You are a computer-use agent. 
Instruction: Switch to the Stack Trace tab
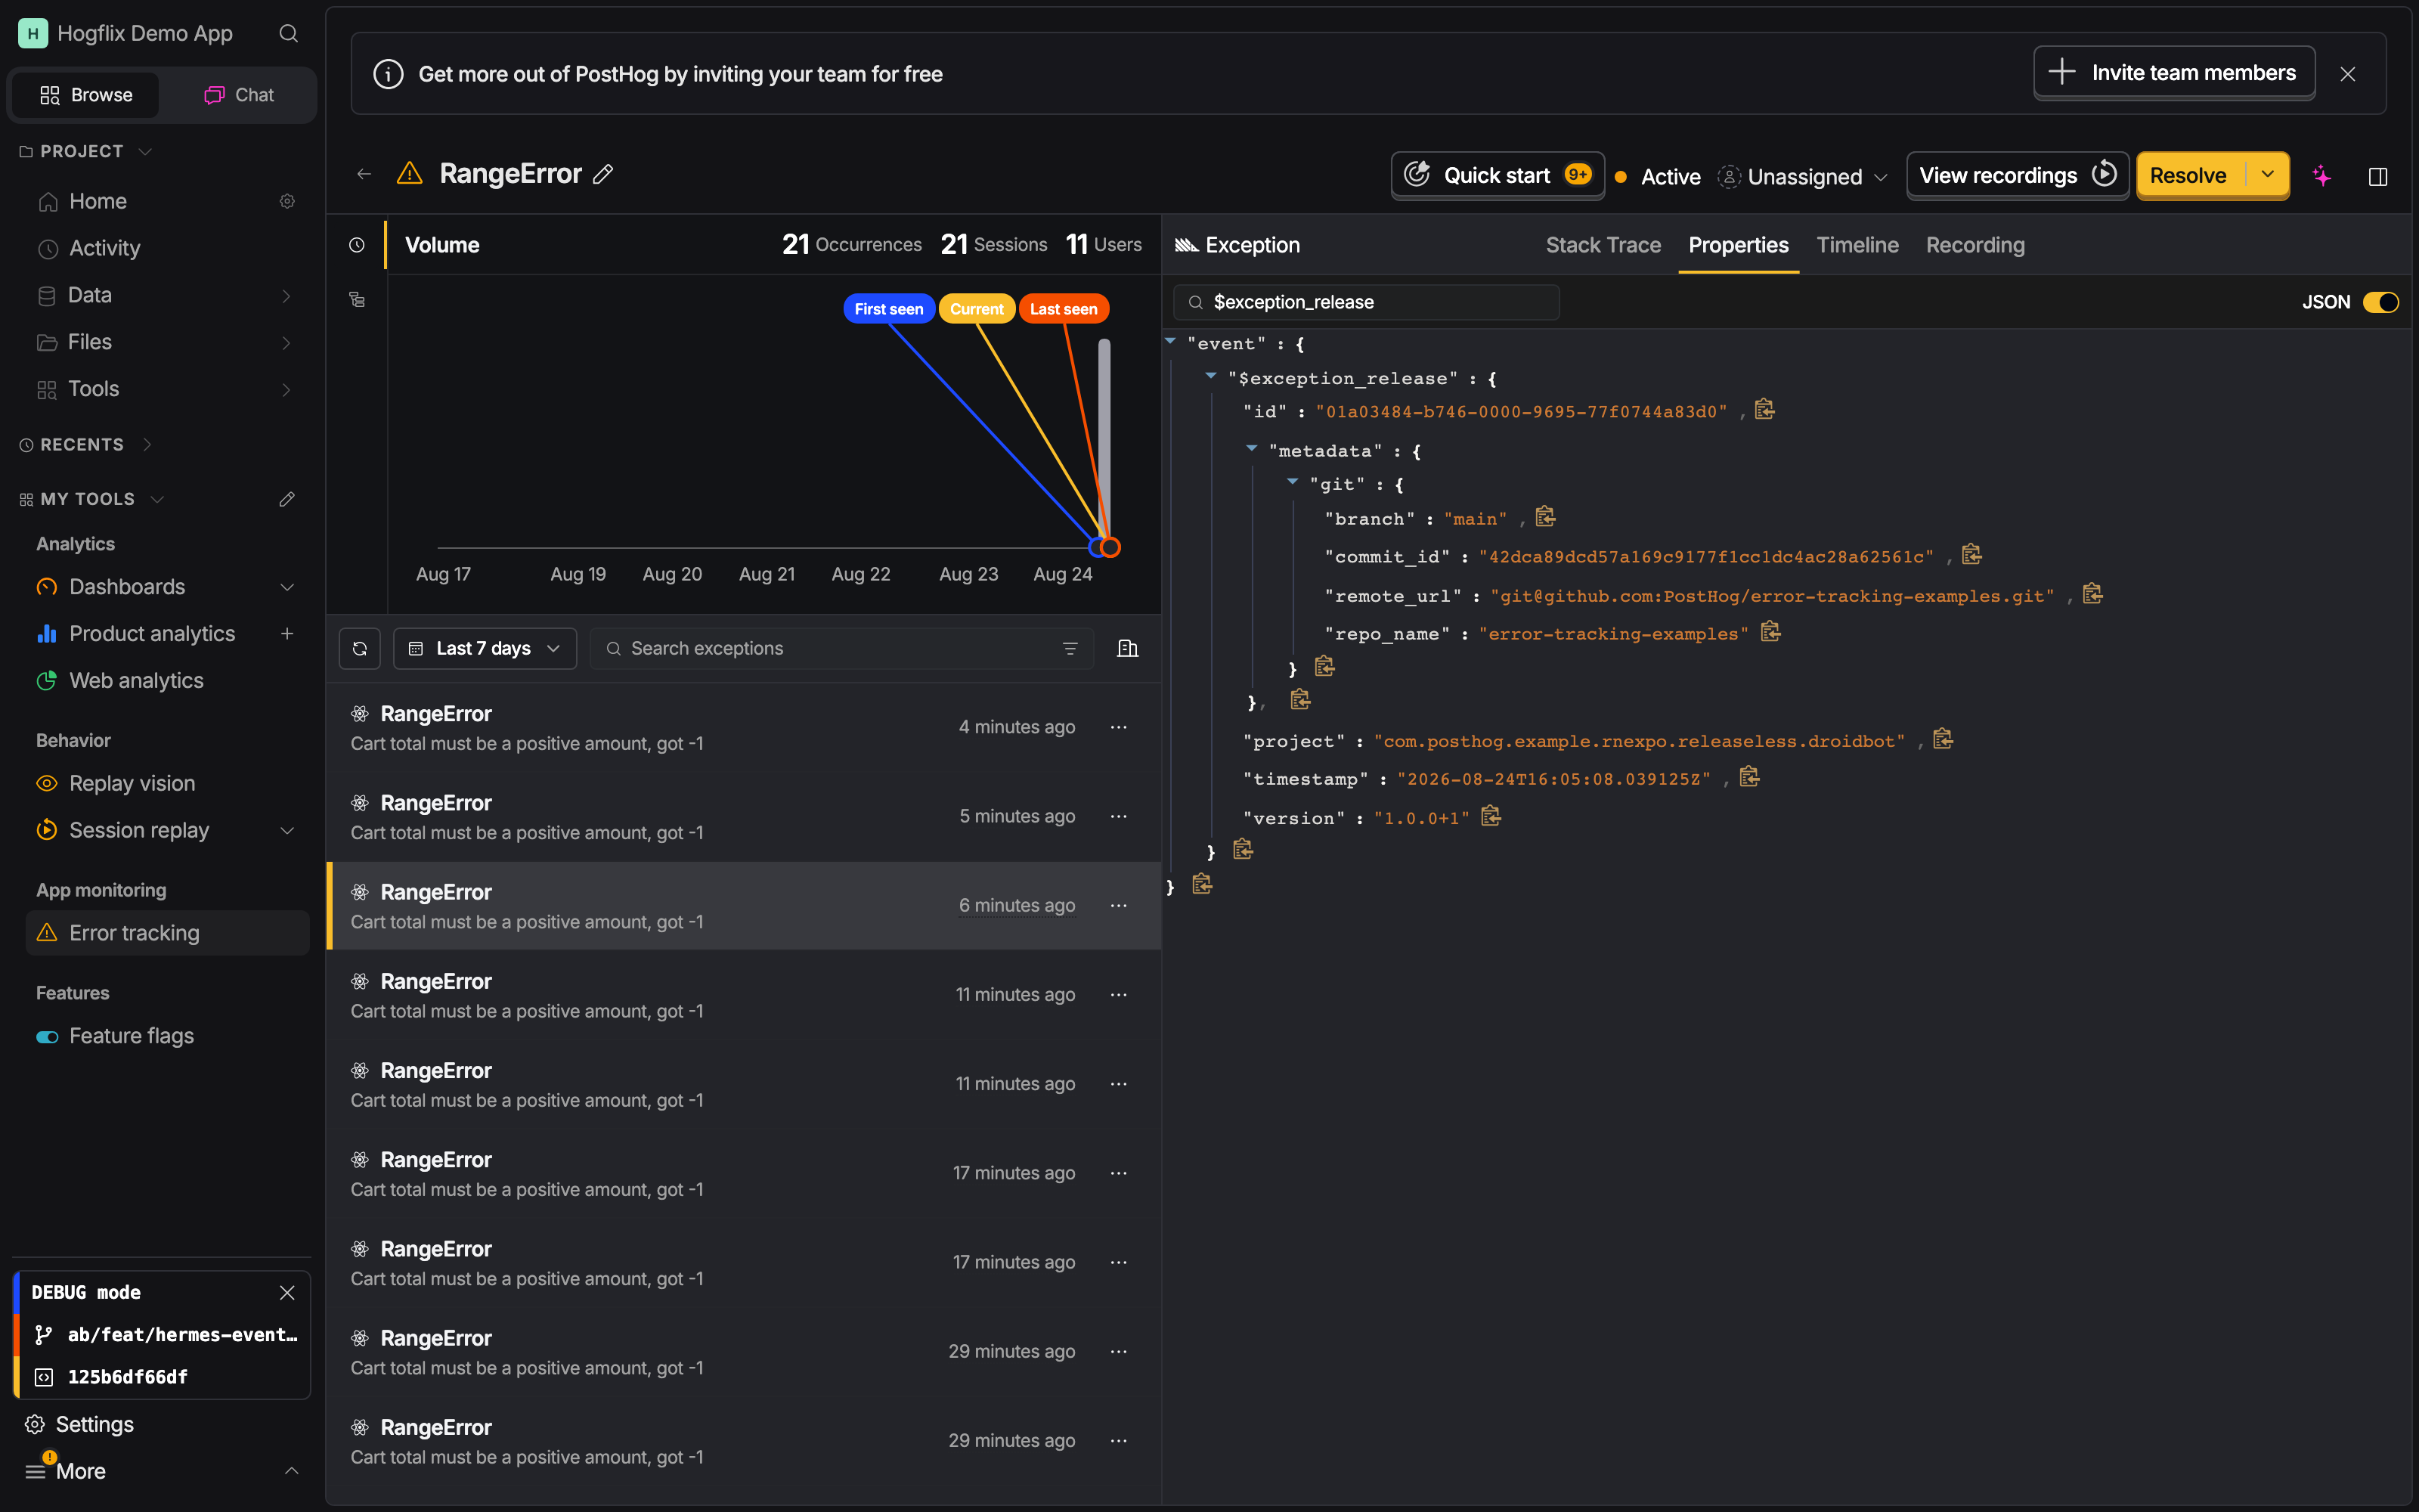[1603, 245]
